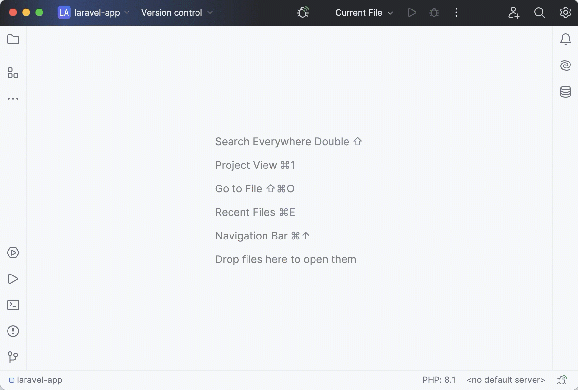This screenshot has width=578, height=390.
Task: Open the Project tool window folder icon
Action: point(13,39)
